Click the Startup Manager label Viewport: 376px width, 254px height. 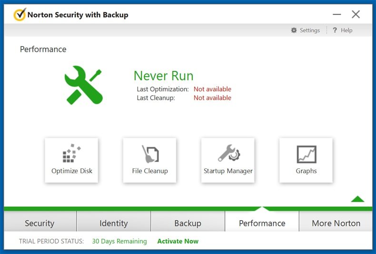point(228,171)
